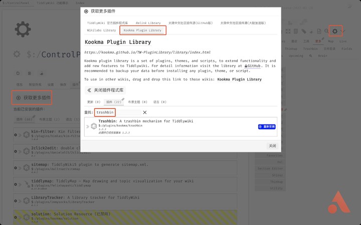Open the Map sidebar tab
Image resolution: width=361 pixels, height=225 pixels.
pos(331,41)
